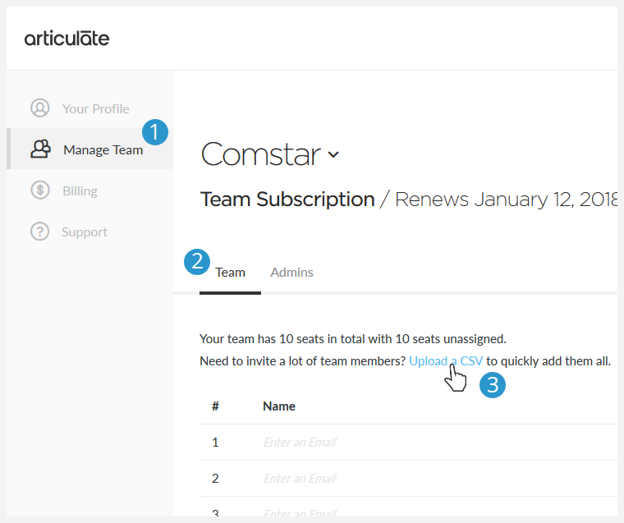Click the blue step 1 badge
The height and width of the screenshot is (523, 624).
click(x=155, y=132)
